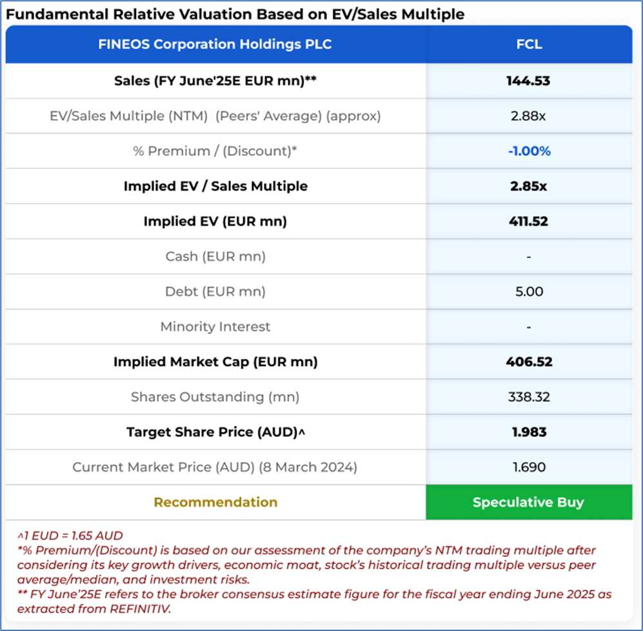Click the green Speculative Buy cell
The height and width of the screenshot is (631, 643).
click(x=529, y=502)
